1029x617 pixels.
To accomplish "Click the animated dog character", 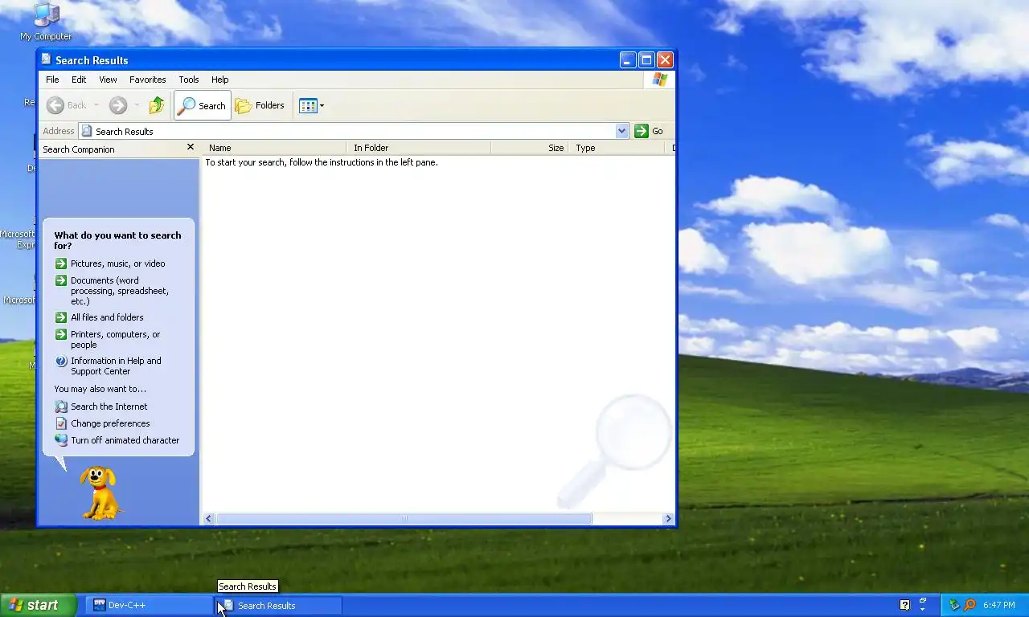I will click(101, 493).
